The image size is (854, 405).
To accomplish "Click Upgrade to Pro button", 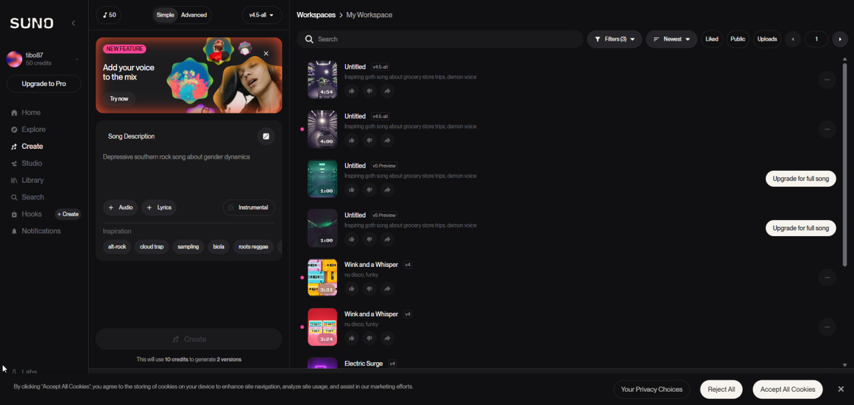I will (x=44, y=84).
